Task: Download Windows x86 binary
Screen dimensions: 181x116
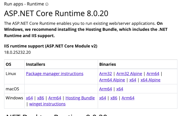Action: [x=114, y=98]
